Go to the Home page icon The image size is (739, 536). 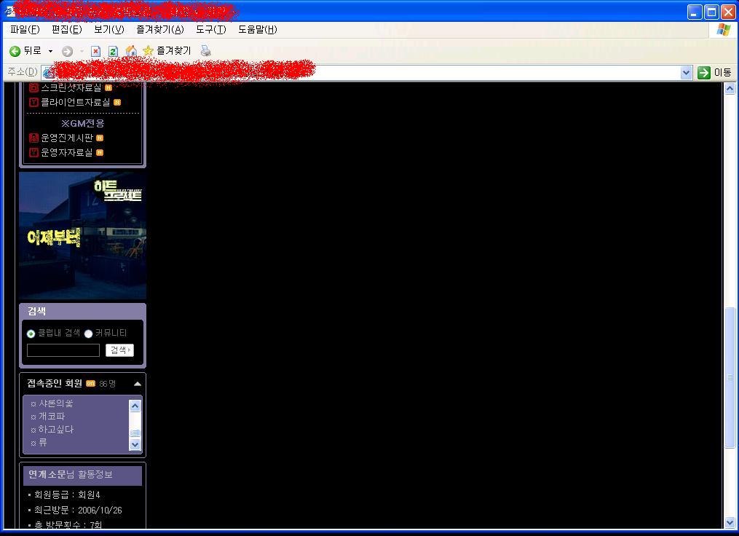[x=131, y=50]
